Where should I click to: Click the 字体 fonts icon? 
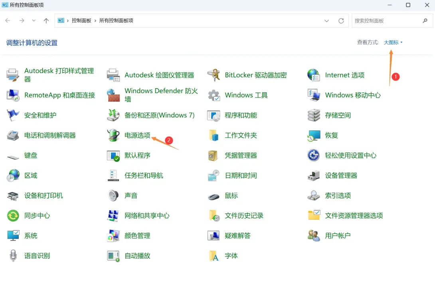[x=214, y=256]
